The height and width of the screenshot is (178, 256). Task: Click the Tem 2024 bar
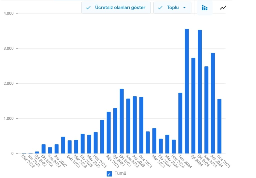[180, 123]
